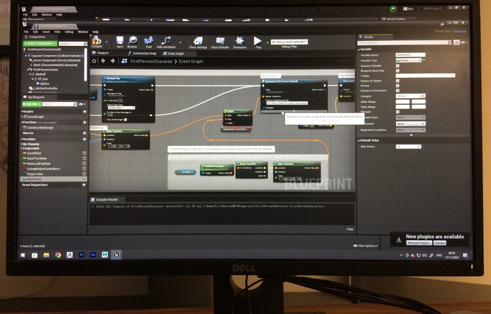Toggle the Bitmask checkbox
This screenshot has height=314, width=491.
(397, 112)
